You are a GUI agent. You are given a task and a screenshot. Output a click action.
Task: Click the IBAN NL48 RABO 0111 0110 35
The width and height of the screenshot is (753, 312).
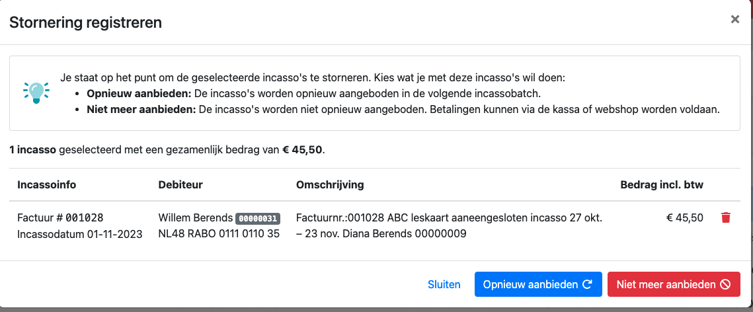pyautogui.click(x=219, y=234)
